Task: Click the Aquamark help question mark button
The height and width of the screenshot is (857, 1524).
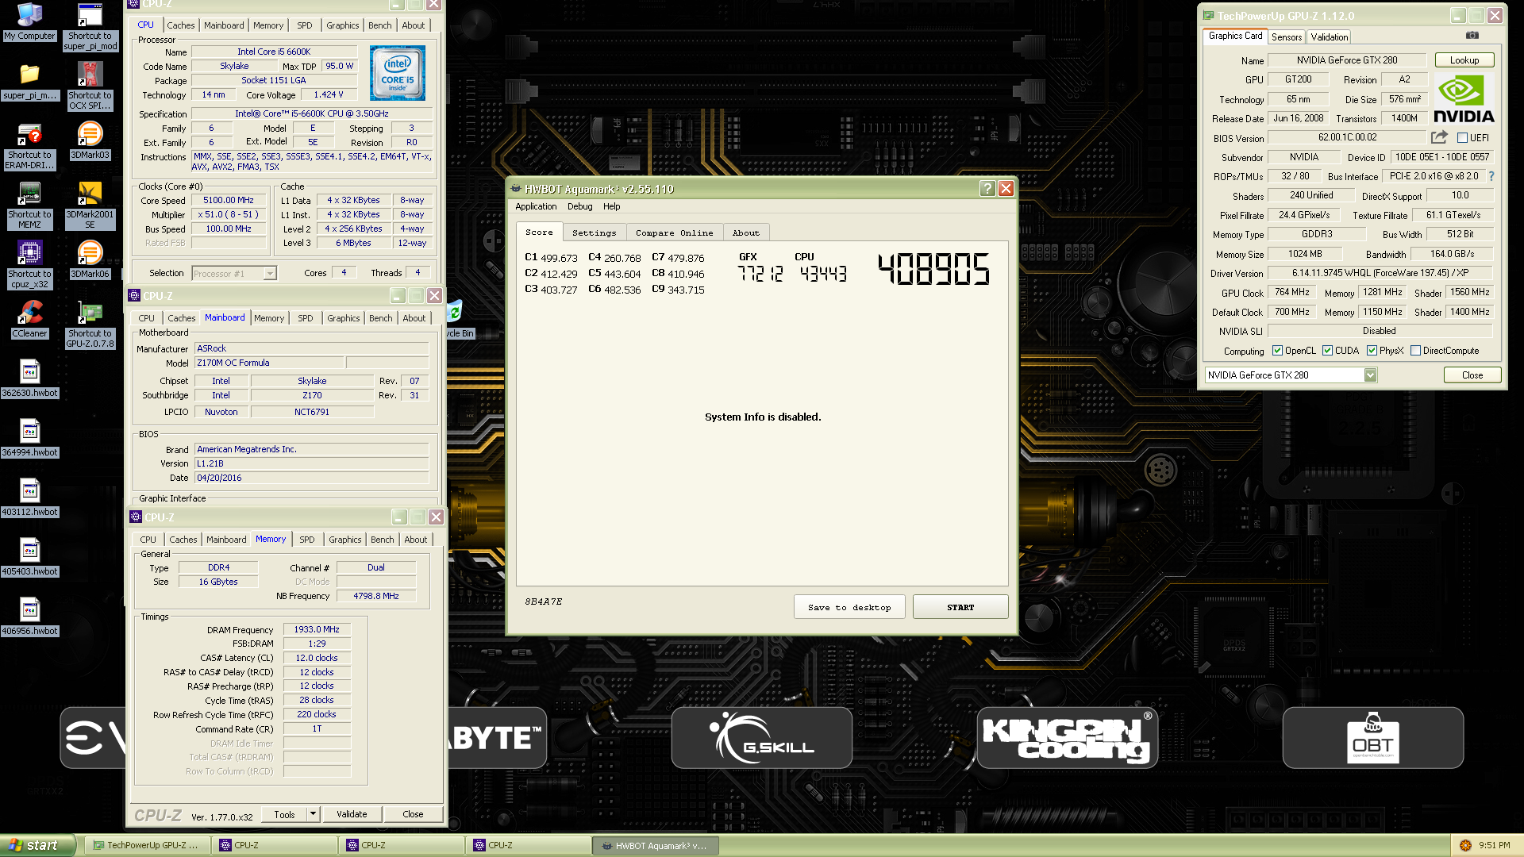Action: [987, 188]
